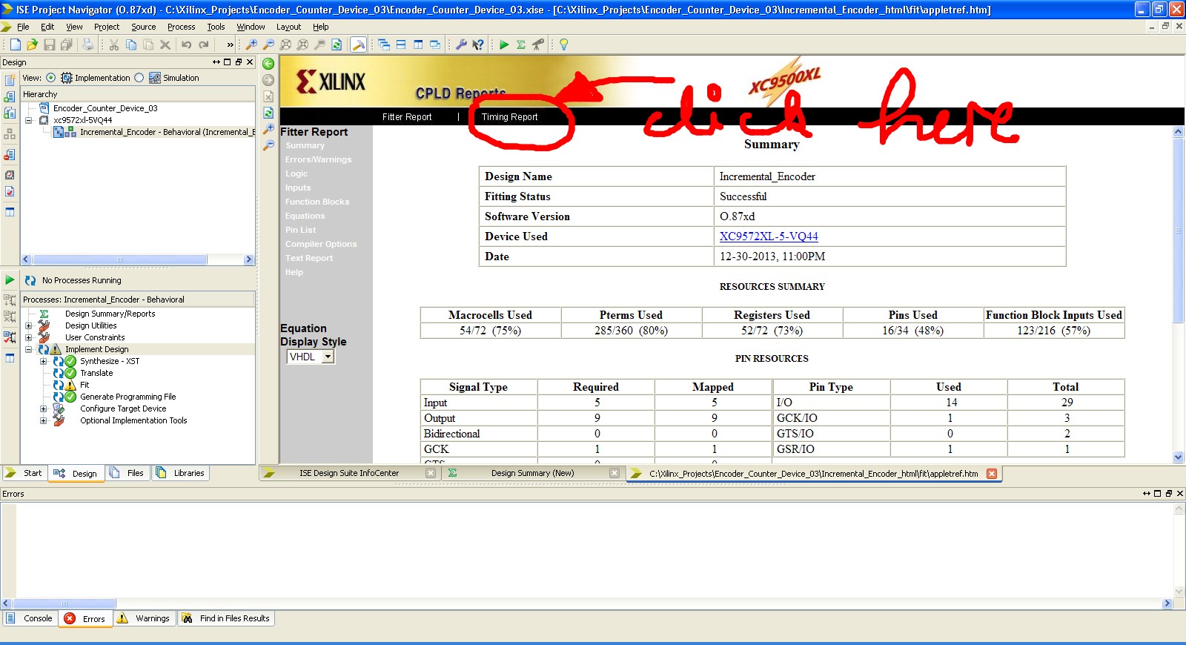The height and width of the screenshot is (645, 1186).
Task: Click the lightbulb tips icon
Action: click(563, 44)
